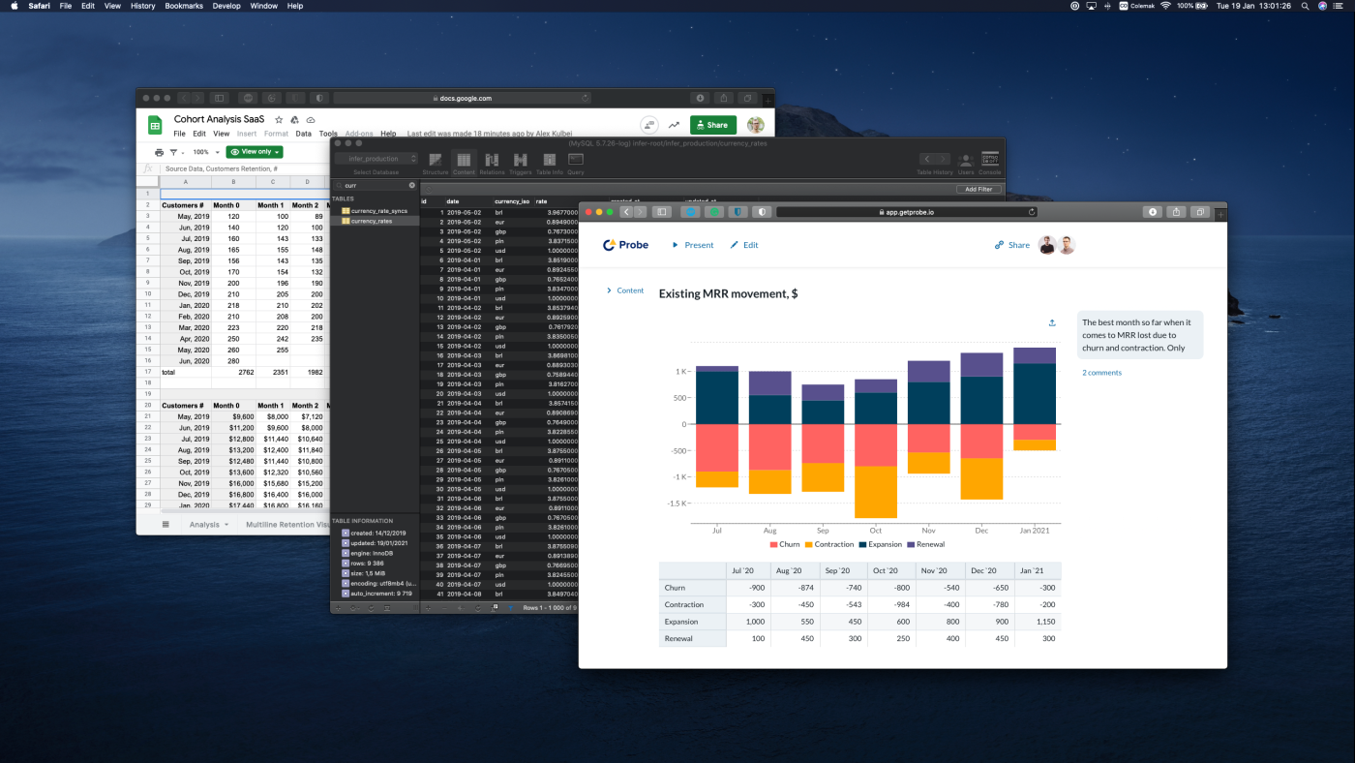Open the Edit menu in Google Sheets

point(199,134)
